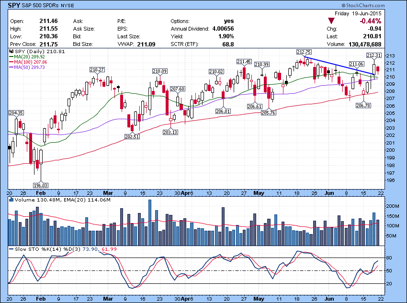Image resolution: width=407 pixels, height=303 pixels.
Task: Click the bar-chart icon beside the Volume legend
Action: pyautogui.click(x=11, y=200)
